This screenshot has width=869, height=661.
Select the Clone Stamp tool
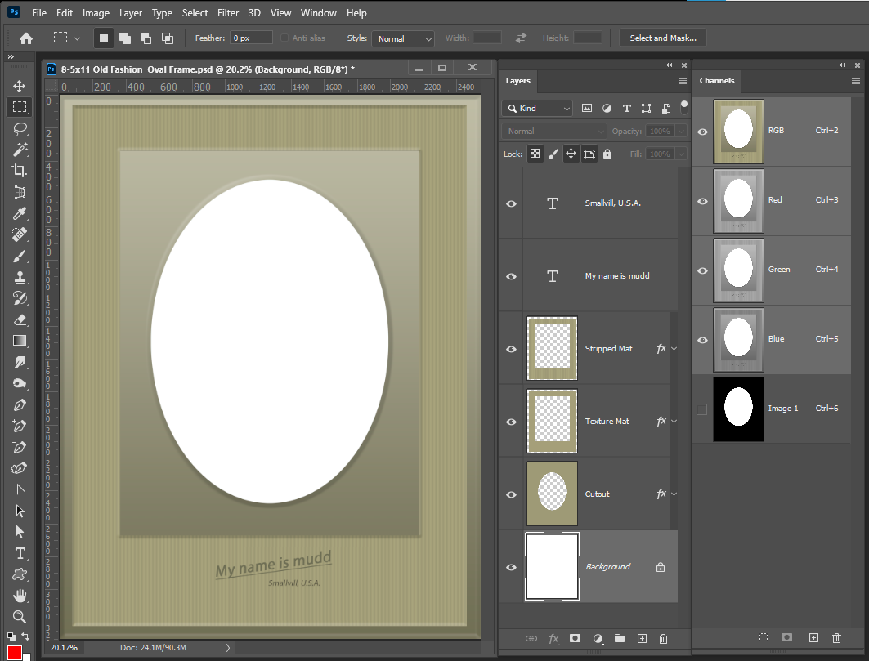pyautogui.click(x=20, y=277)
